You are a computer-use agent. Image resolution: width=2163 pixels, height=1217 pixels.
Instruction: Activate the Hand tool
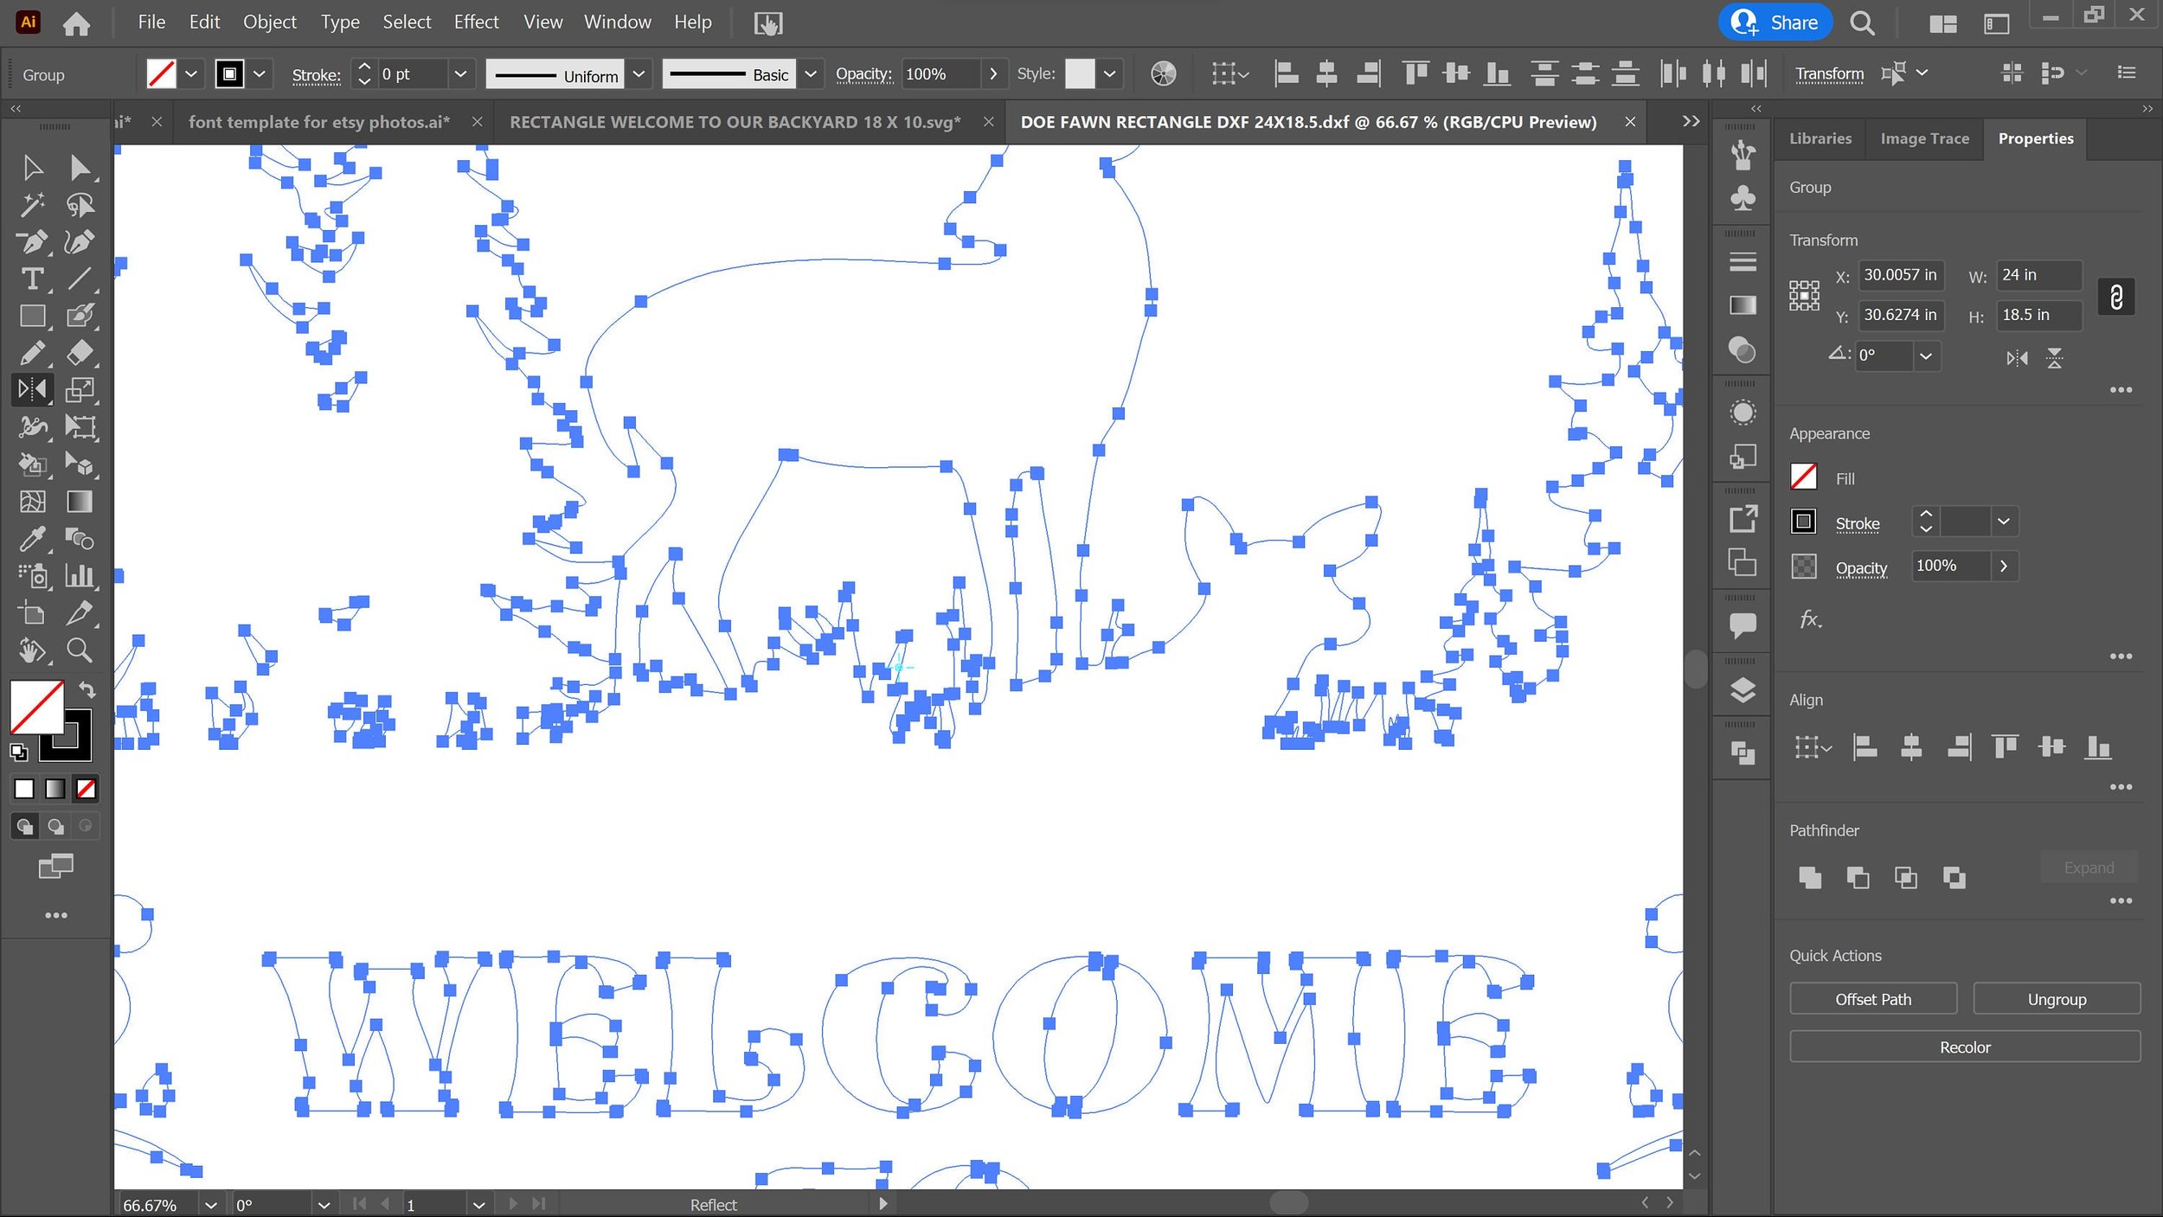pos(32,650)
